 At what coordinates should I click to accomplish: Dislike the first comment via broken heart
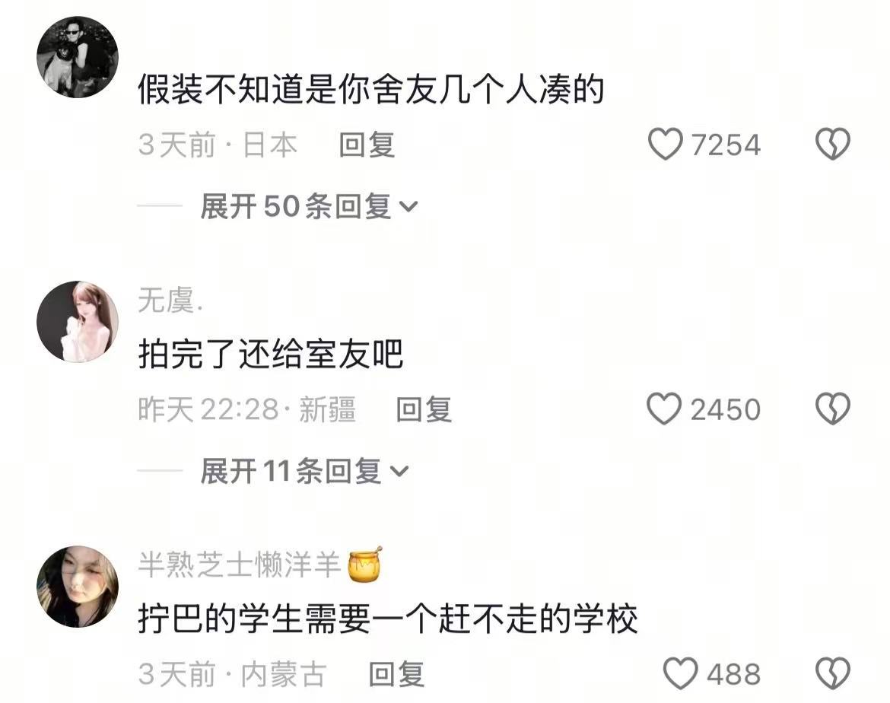[x=833, y=144]
